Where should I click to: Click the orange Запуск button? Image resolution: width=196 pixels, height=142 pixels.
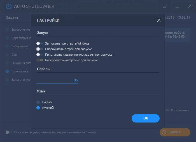175,132
